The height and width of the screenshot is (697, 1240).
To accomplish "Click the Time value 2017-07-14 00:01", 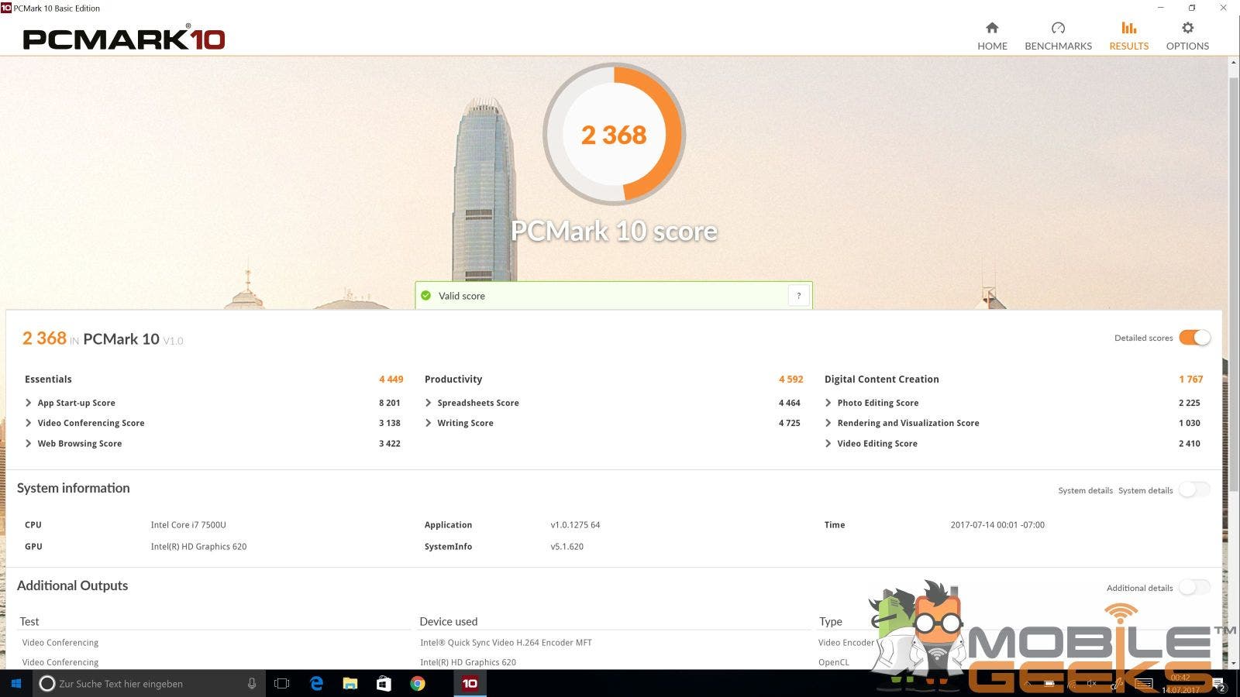I will click(997, 525).
